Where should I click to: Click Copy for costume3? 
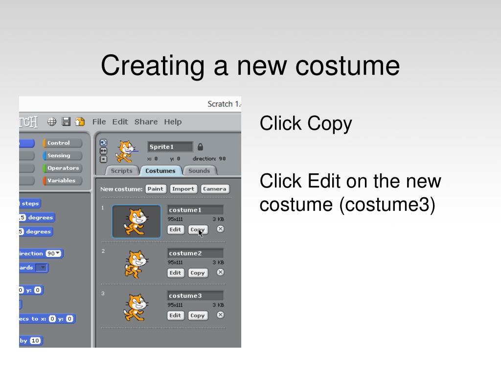(198, 315)
